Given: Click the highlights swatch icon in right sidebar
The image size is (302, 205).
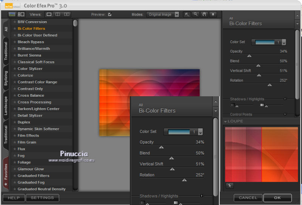Looking at the screenshot, I should (x=262, y=105).
